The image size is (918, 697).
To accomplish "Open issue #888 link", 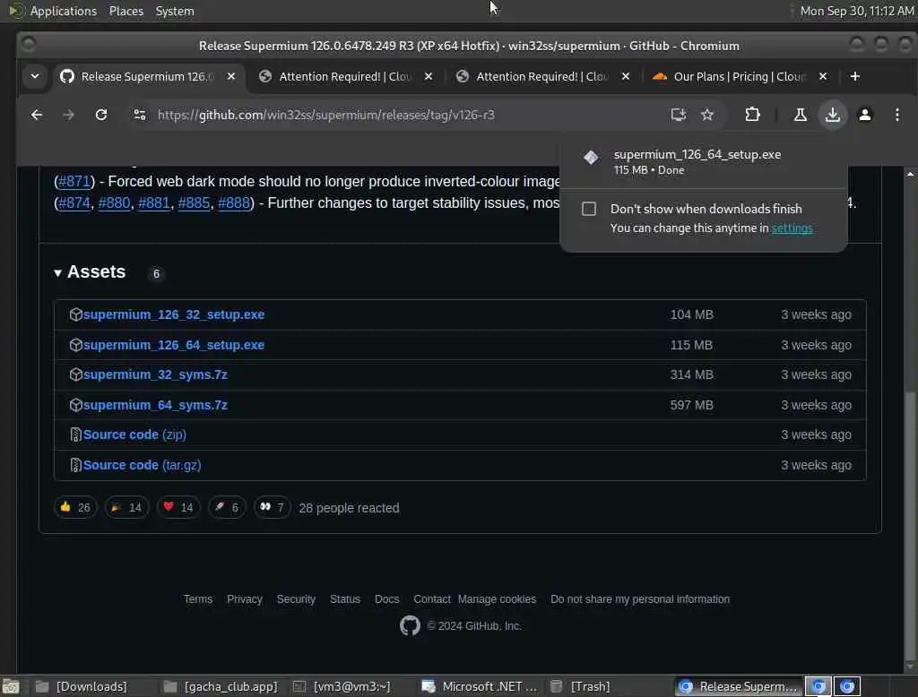I will [234, 203].
